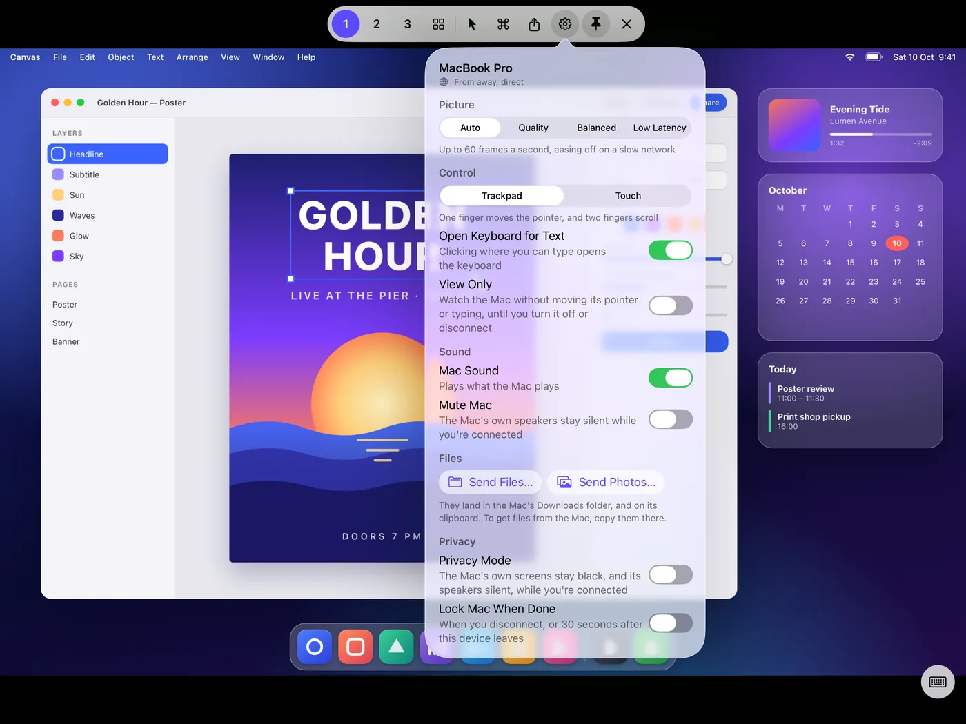Turn off Mac Sound switch
The image size is (966, 724).
click(x=671, y=378)
